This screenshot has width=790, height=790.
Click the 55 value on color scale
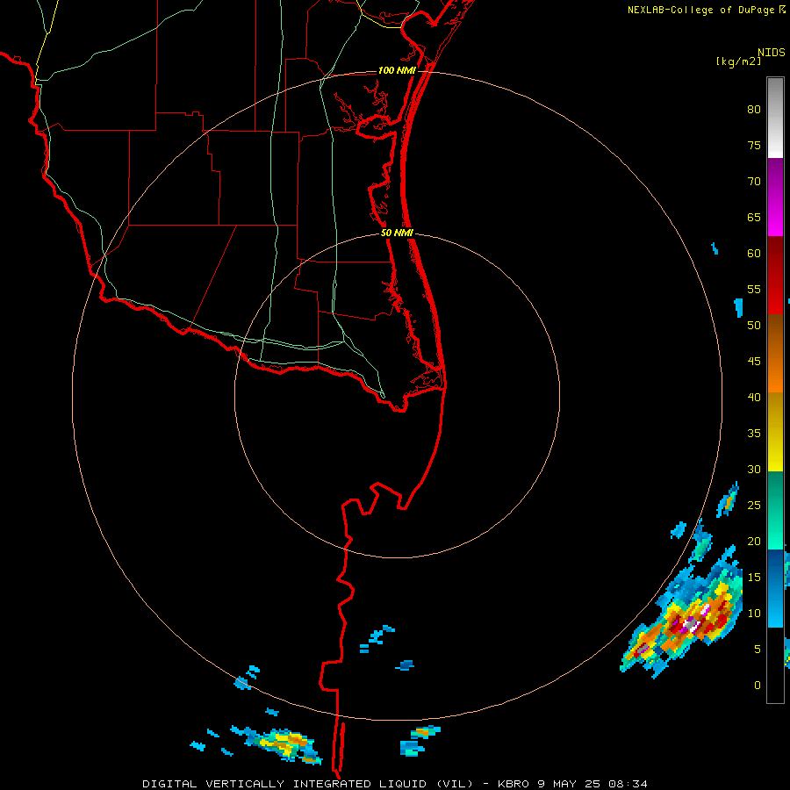(754, 289)
